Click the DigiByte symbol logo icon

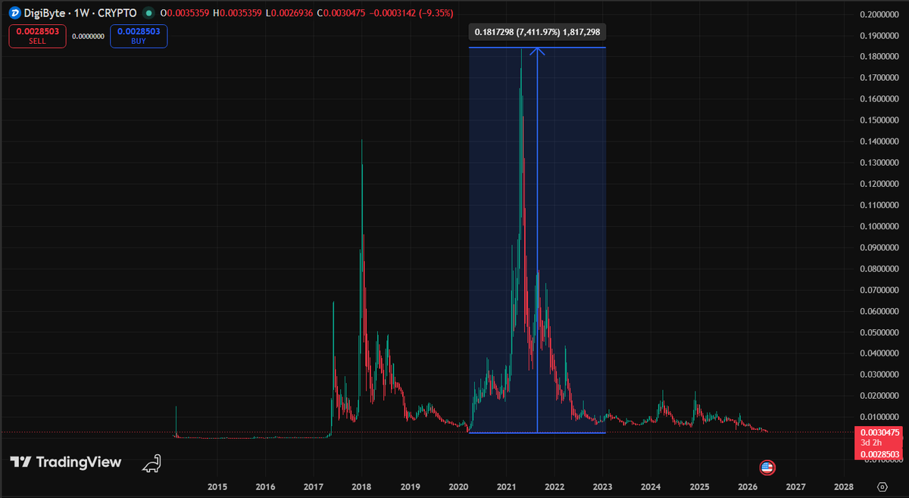tap(14, 13)
